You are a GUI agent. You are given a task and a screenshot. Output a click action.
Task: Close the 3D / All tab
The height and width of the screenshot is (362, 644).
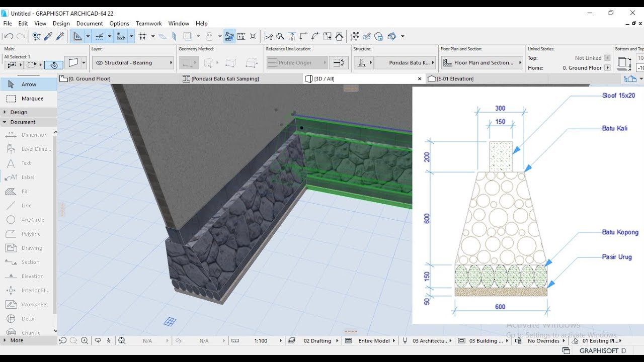420,78
